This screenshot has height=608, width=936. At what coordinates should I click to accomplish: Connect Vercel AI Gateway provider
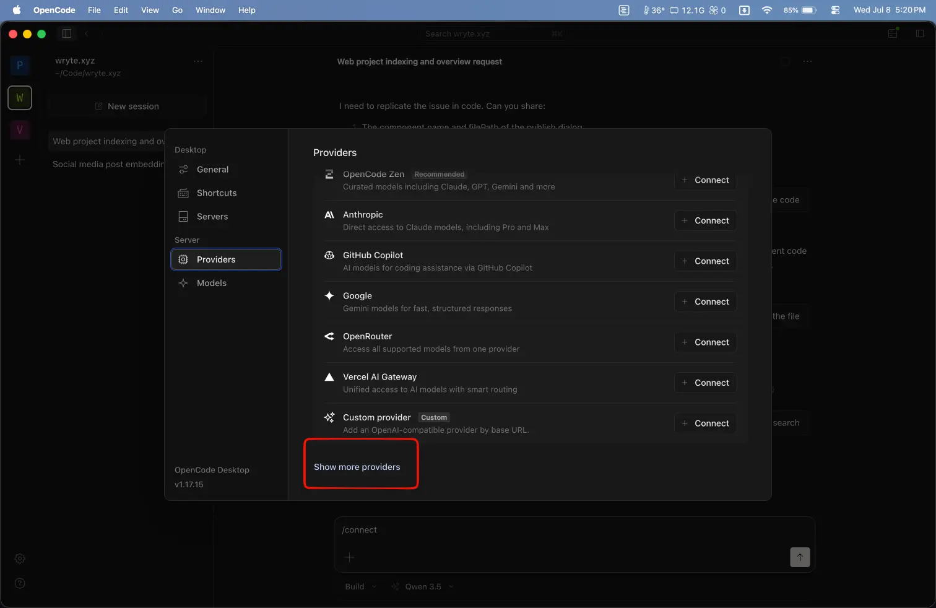click(706, 383)
